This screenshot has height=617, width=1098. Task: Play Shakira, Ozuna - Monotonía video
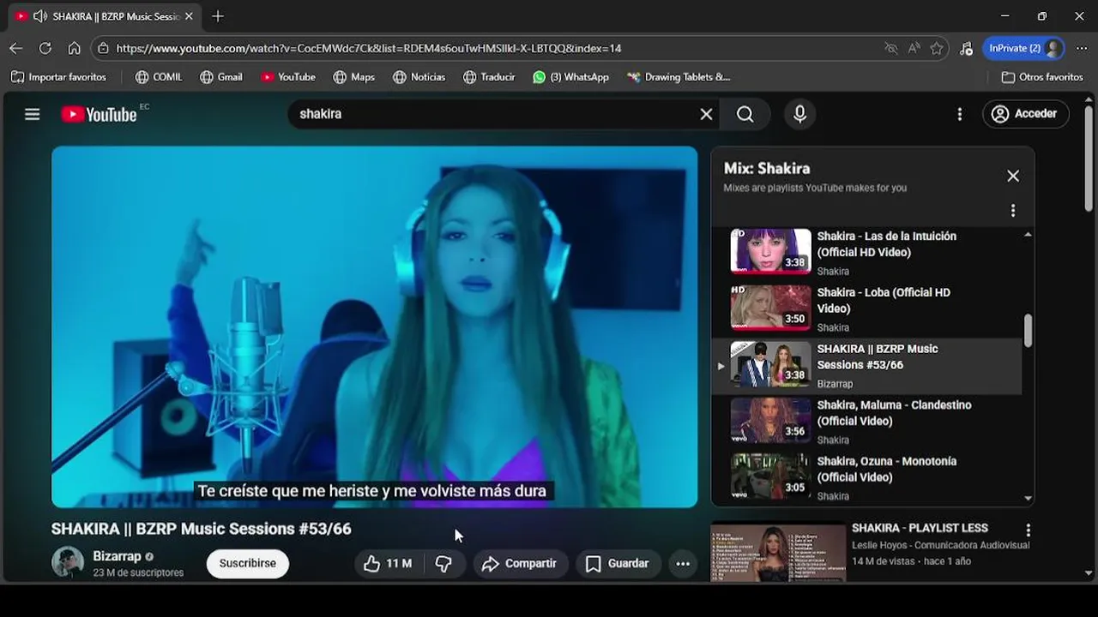[x=866, y=477]
